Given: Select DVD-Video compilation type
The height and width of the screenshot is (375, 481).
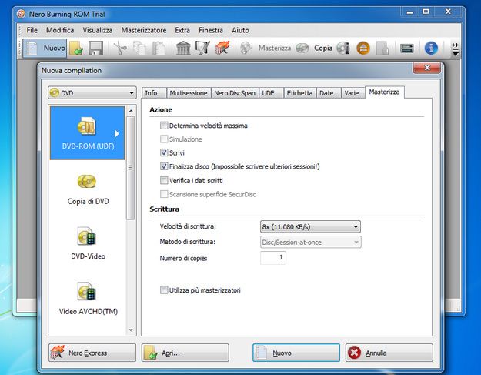Looking at the screenshot, I should point(88,243).
